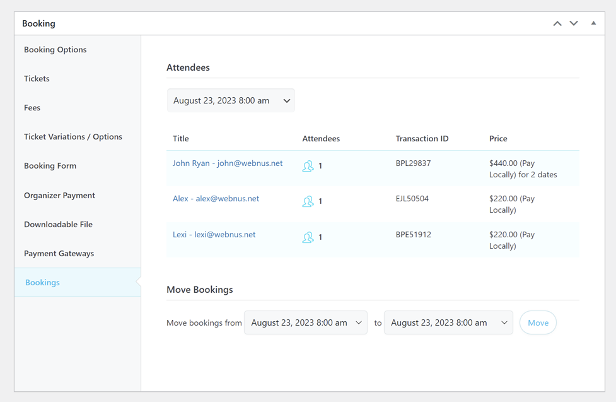This screenshot has height=402, width=616.
Task: Open the 'Move bookings from' date dropdown
Action: (x=306, y=322)
